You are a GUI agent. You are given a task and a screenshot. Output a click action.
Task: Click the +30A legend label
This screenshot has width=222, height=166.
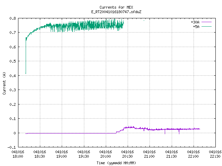(x=195, y=22)
